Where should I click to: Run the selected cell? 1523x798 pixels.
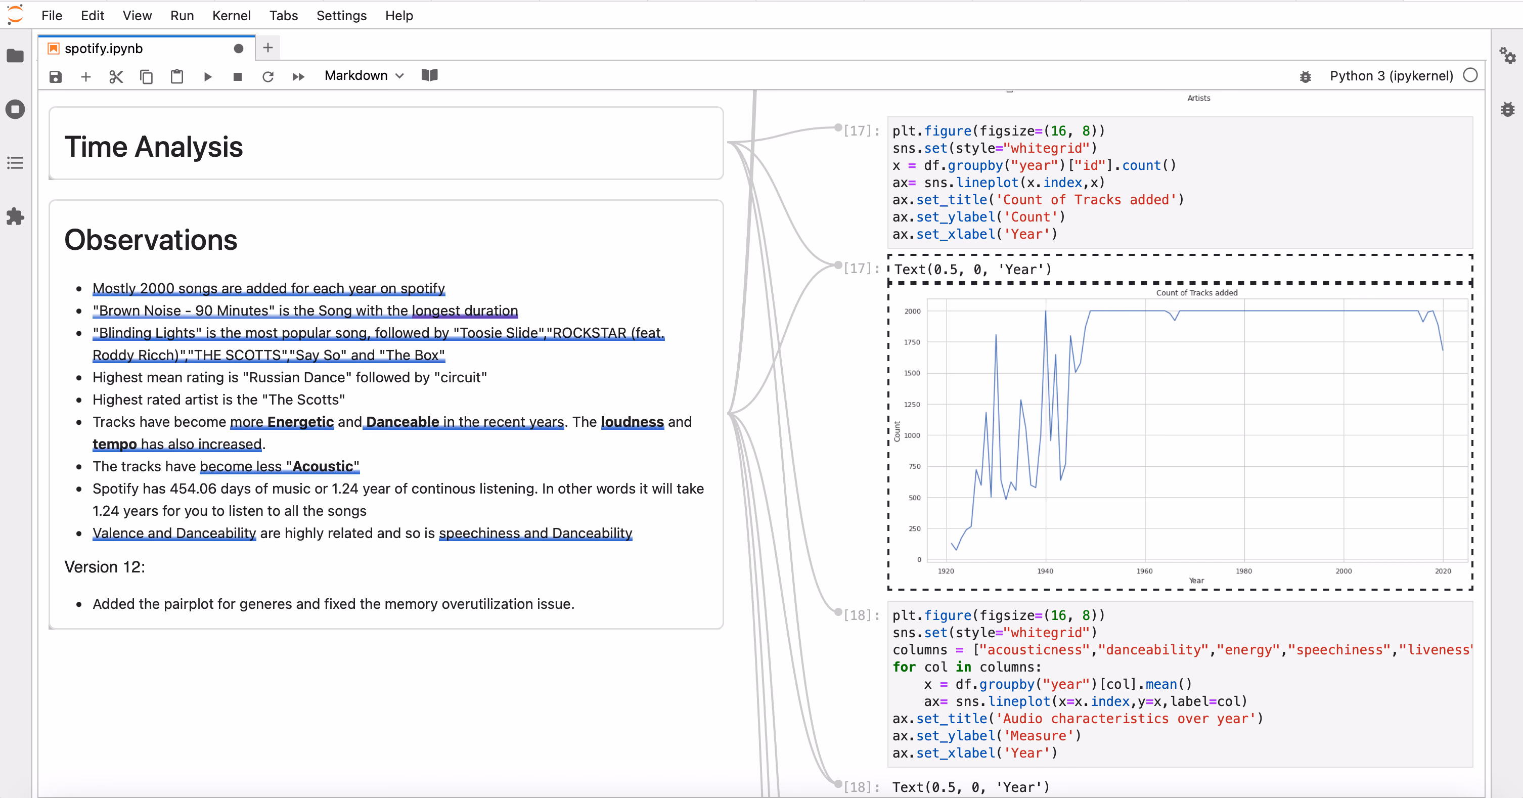[x=207, y=77]
